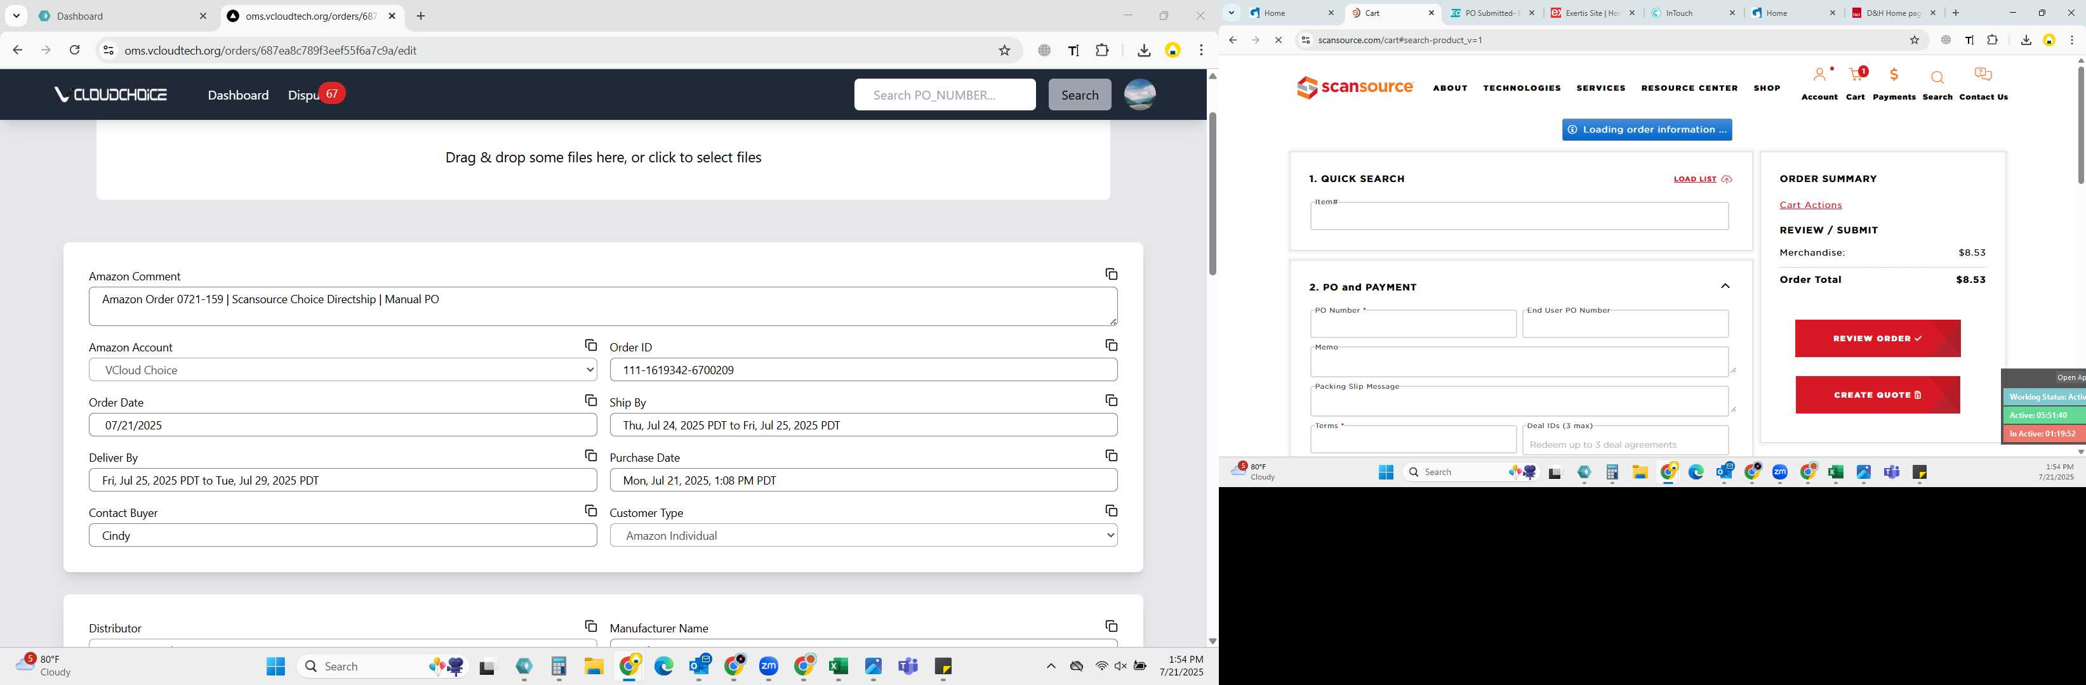Open Zoom from the main taskbar
The image size is (2086, 685).
tap(769, 667)
